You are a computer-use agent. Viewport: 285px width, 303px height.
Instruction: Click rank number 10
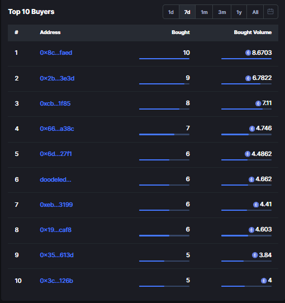pyautogui.click(x=18, y=281)
